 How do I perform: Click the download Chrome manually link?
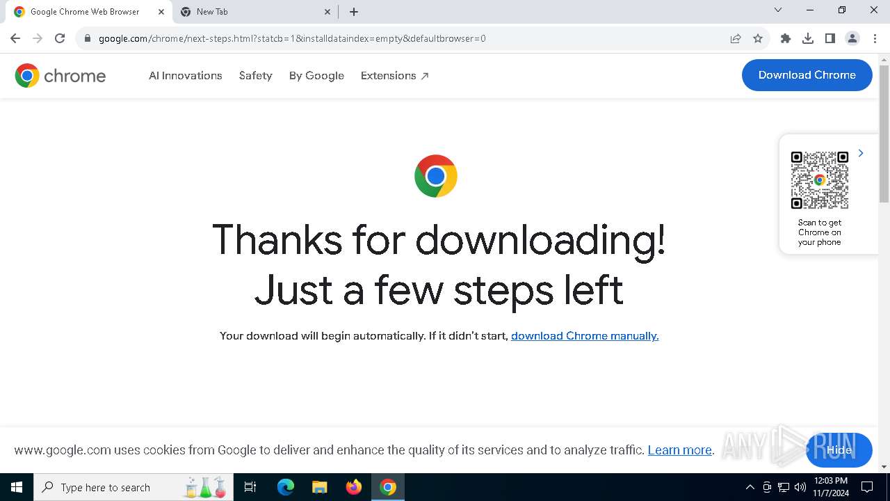(585, 335)
